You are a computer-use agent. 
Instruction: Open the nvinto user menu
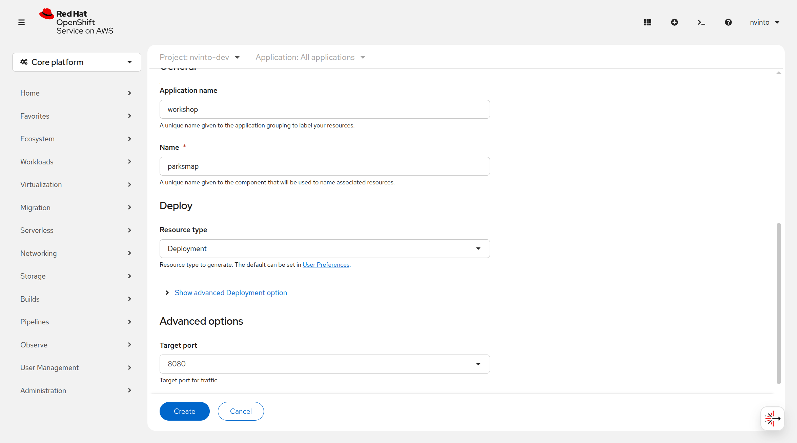pos(764,22)
